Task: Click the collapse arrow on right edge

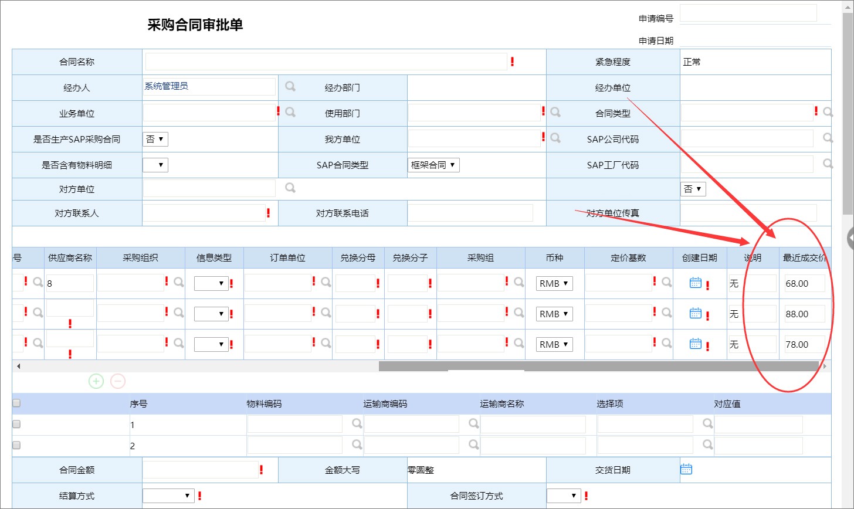Action: pos(850,238)
